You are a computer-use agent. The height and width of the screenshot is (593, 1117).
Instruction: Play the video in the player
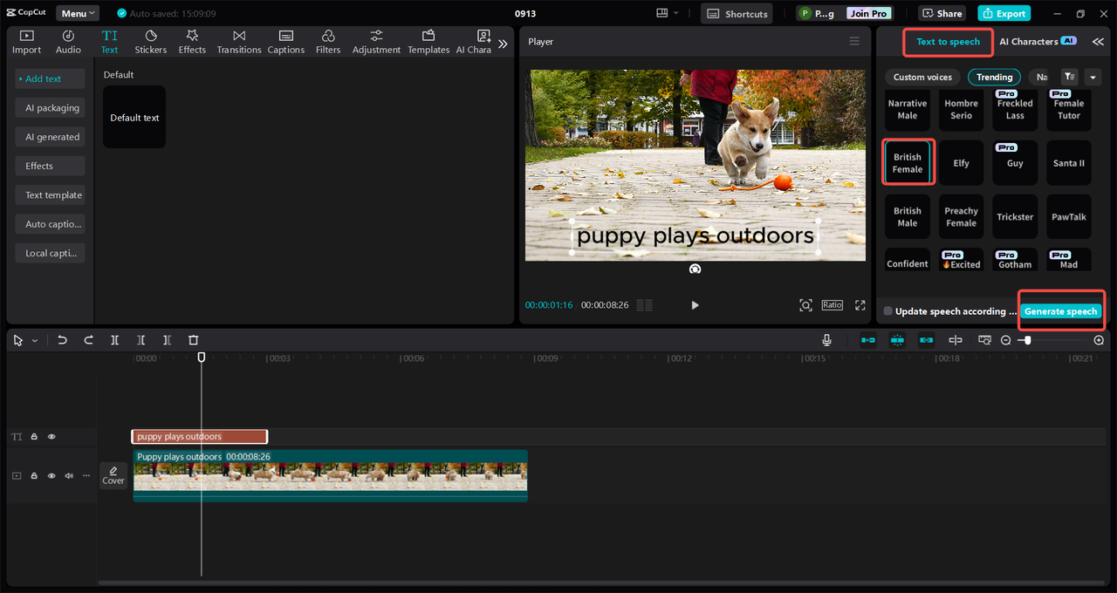click(x=695, y=305)
